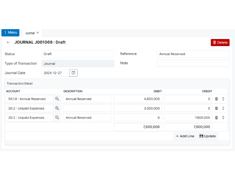235x181 pixels.
Task: Click the JOURNAL J001069 : Draft title
Action: 40,42
